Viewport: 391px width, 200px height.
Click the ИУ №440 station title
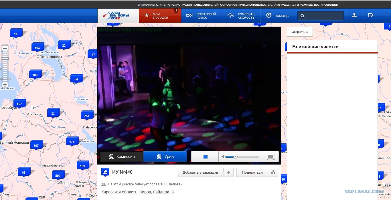(x=122, y=172)
